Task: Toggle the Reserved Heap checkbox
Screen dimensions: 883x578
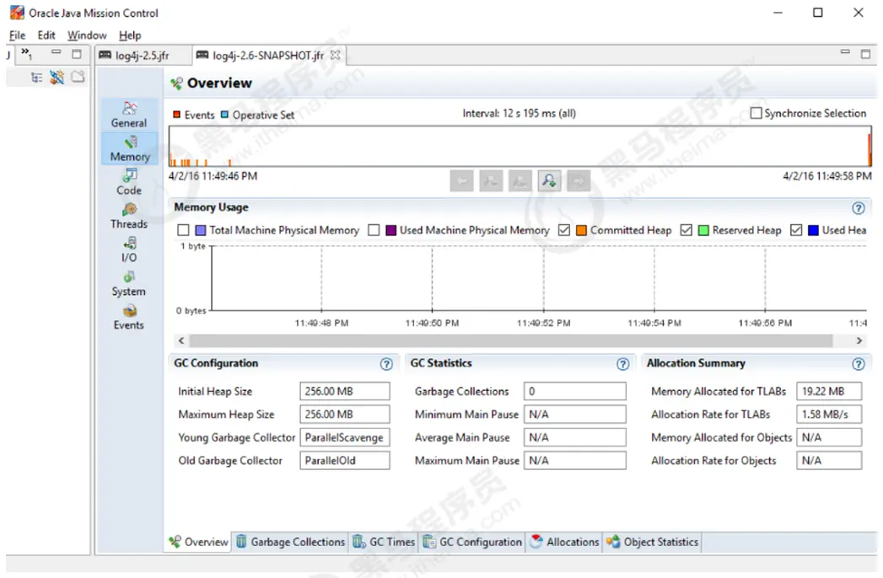Action: point(686,230)
